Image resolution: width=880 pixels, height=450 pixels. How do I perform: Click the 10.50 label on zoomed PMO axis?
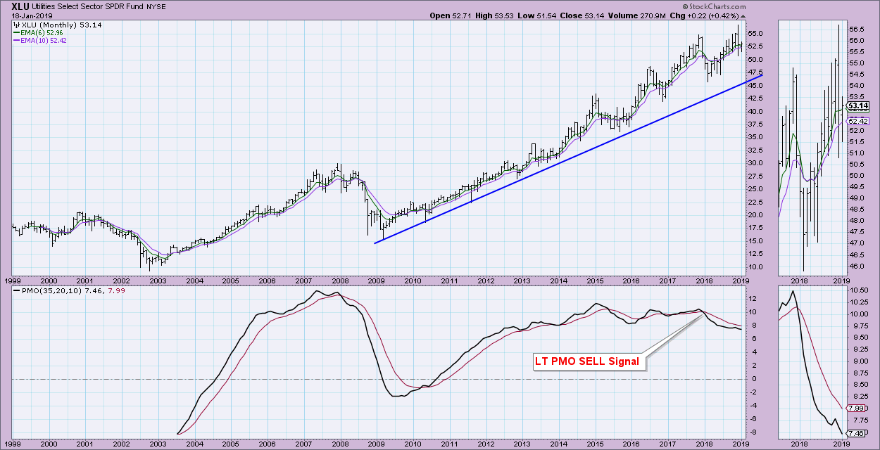860,290
